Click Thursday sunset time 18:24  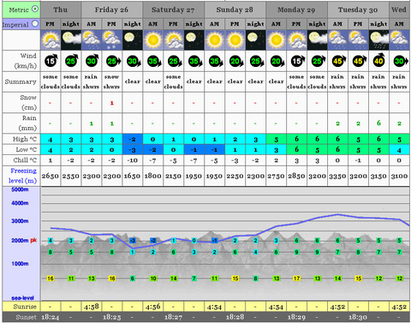coord(51,317)
